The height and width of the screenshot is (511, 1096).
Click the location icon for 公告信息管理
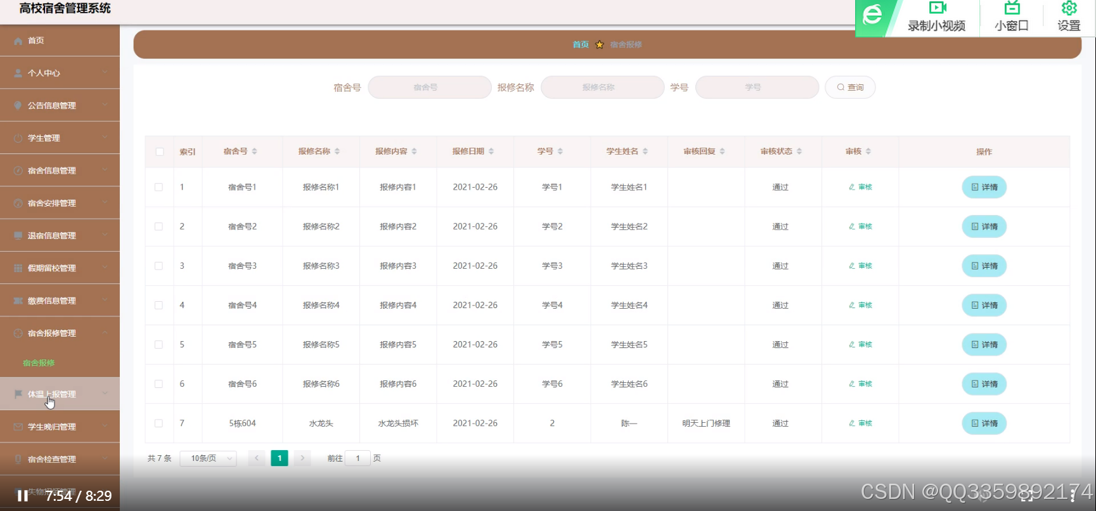18,105
